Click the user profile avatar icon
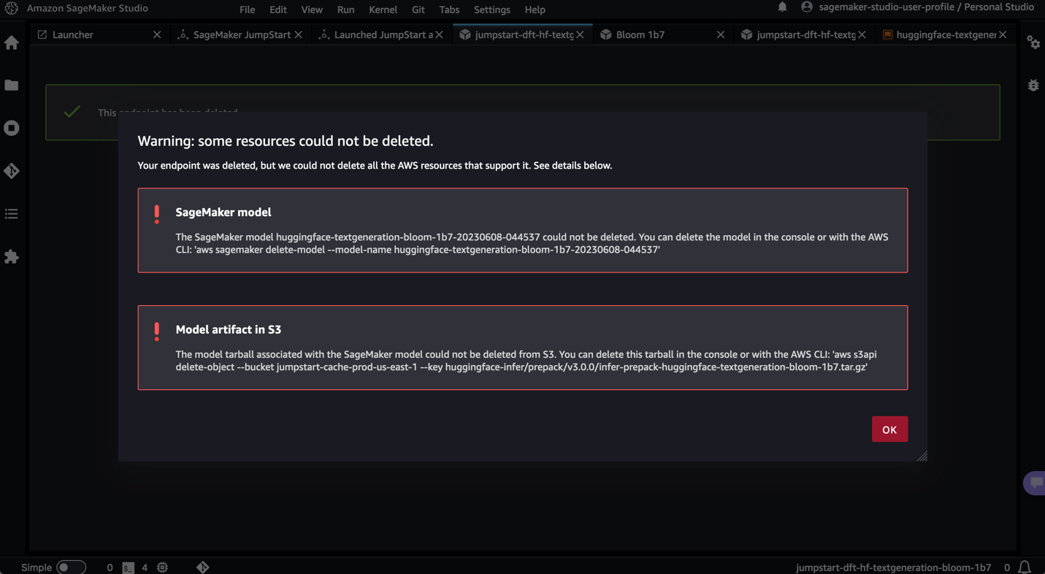1045x574 pixels. [807, 7]
